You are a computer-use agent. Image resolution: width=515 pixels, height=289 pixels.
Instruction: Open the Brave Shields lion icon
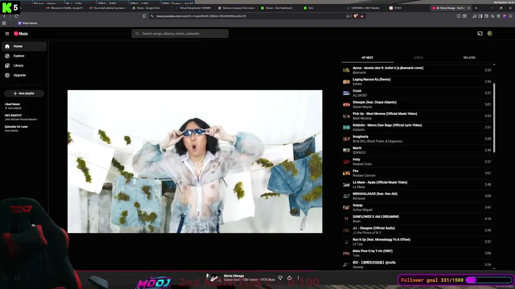click(x=356, y=16)
